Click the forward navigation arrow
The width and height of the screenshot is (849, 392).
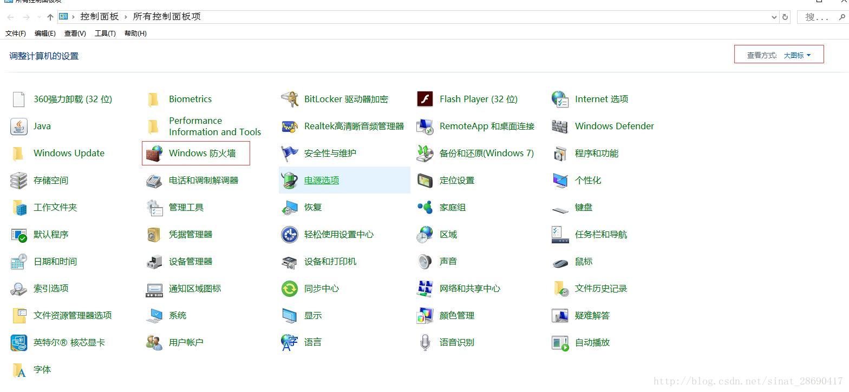coord(26,17)
